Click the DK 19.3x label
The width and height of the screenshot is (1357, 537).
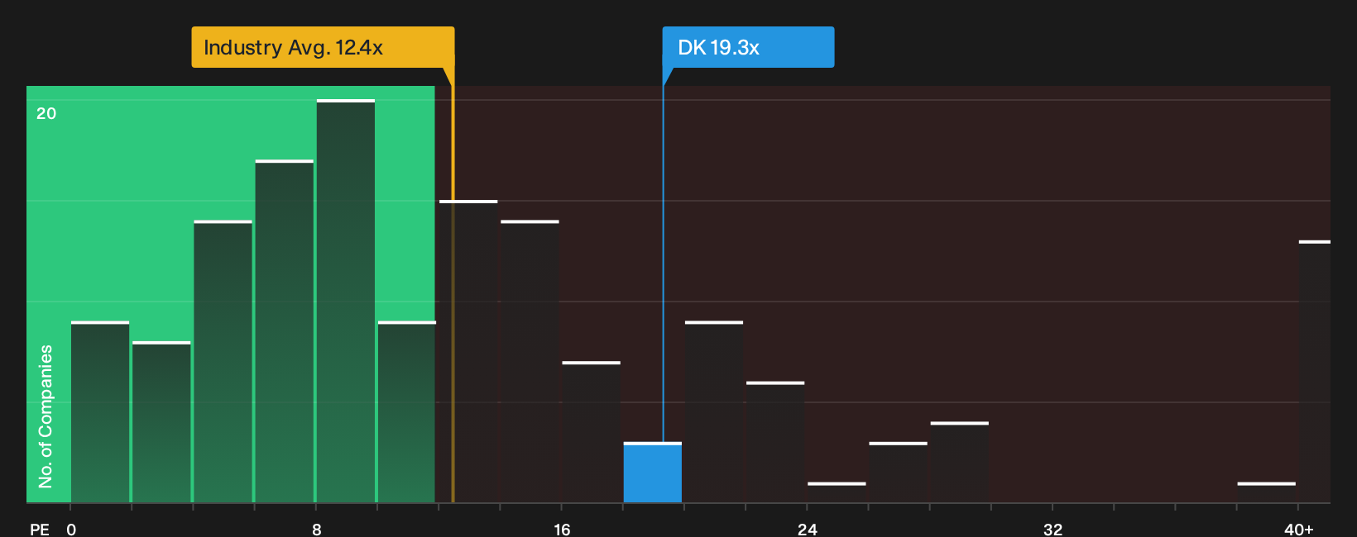tap(748, 47)
